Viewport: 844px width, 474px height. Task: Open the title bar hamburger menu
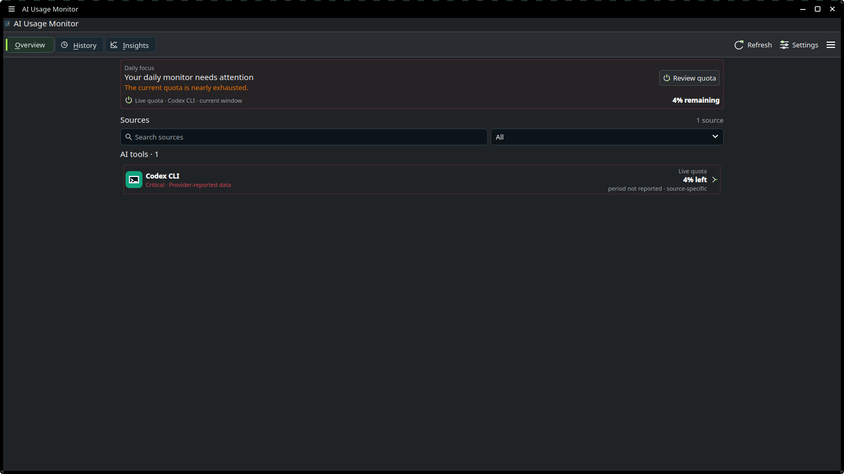pos(12,9)
